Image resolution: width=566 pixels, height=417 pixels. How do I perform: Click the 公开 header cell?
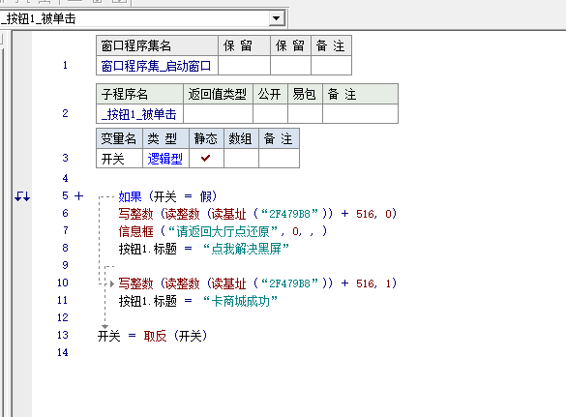(270, 94)
